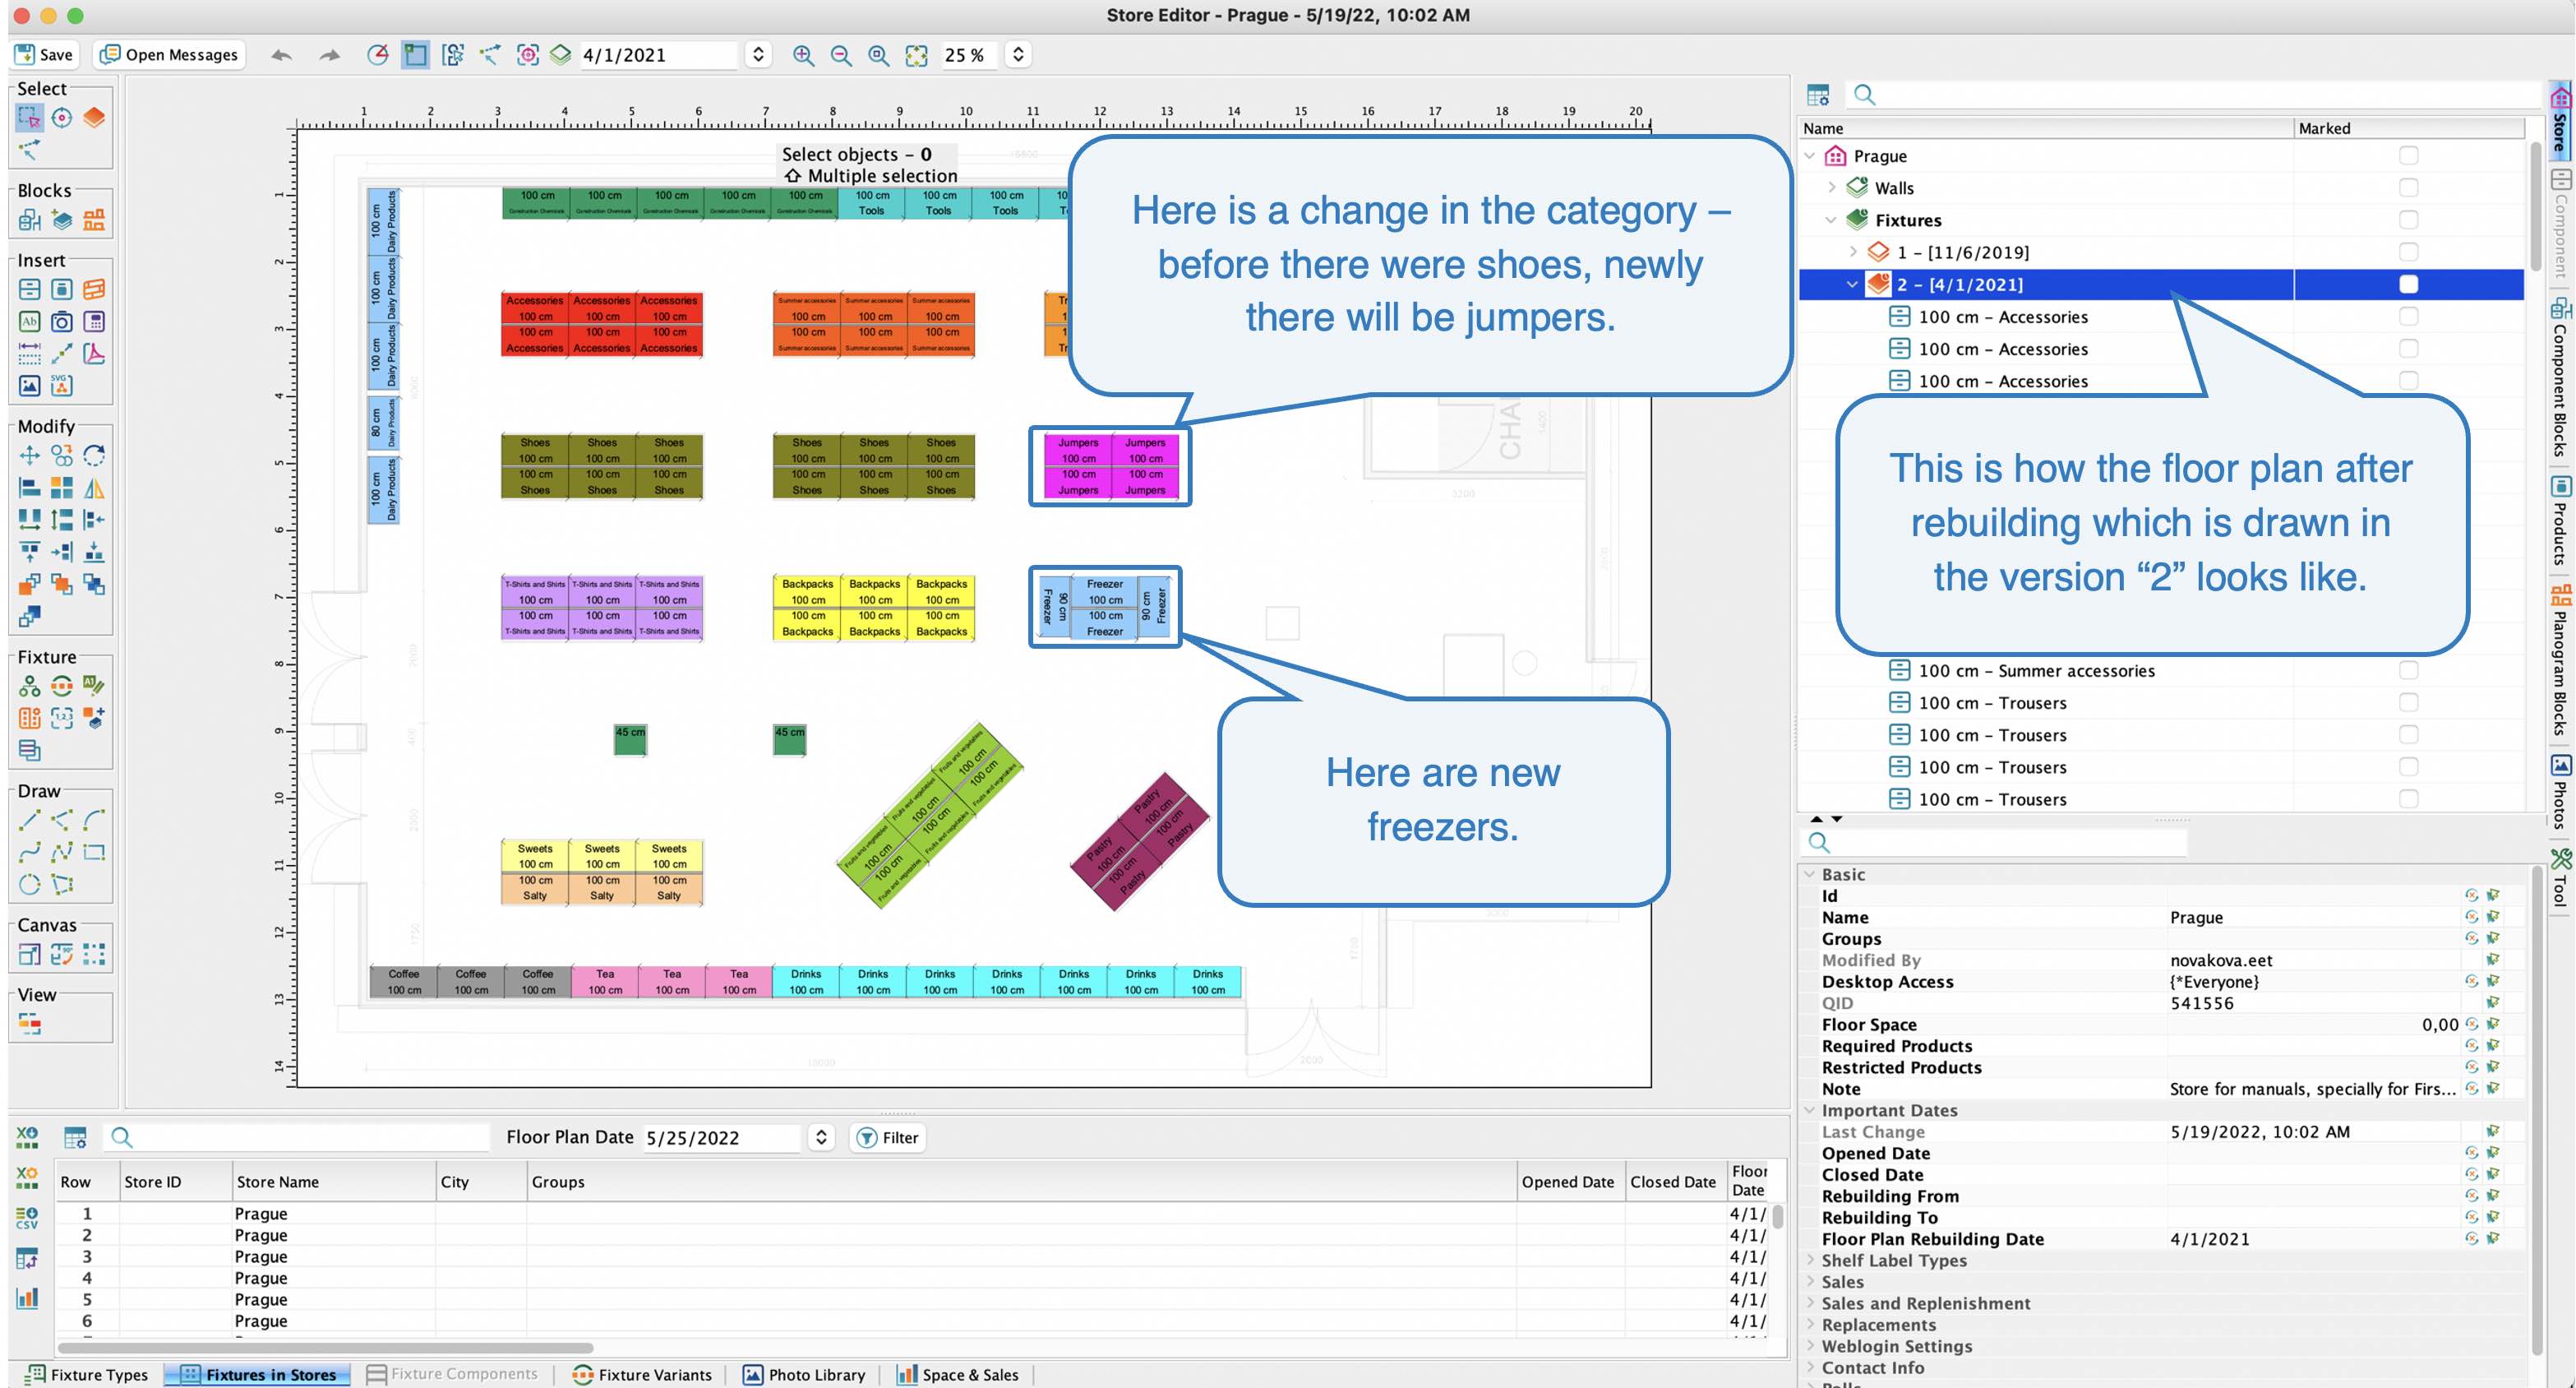Image resolution: width=2576 pixels, height=1388 pixels.
Task: Select the circular target selection tool
Action: [x=62, y=118]
